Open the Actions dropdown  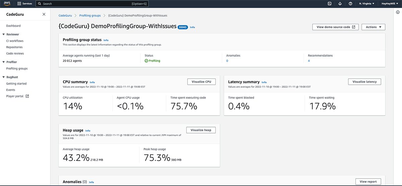pos(373,27)
